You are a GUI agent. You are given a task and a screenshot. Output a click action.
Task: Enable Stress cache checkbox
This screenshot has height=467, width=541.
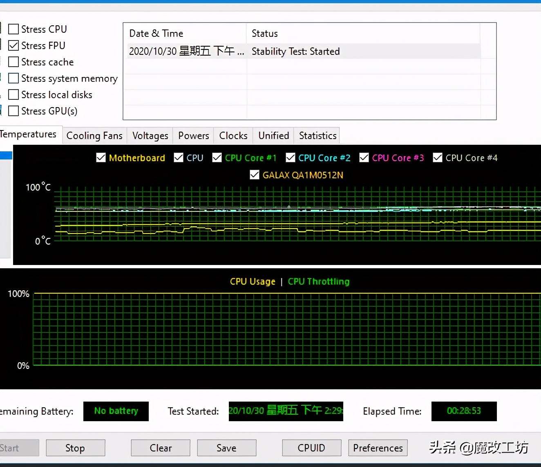13,62
